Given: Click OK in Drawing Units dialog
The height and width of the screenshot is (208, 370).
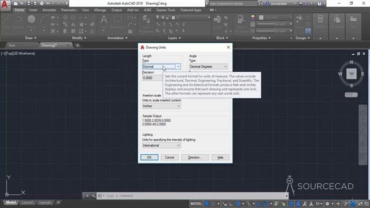Looking at the screenshot, I should 149,157.
